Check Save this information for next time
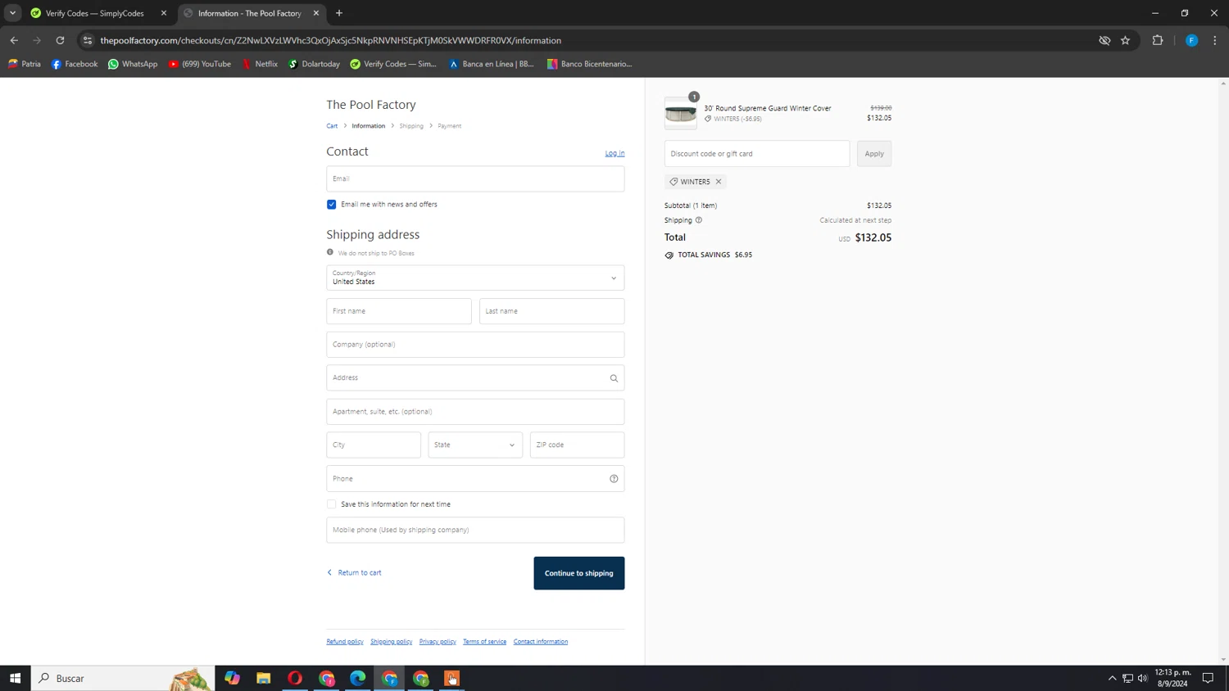Screen dimensions: 1229x691 332,504
